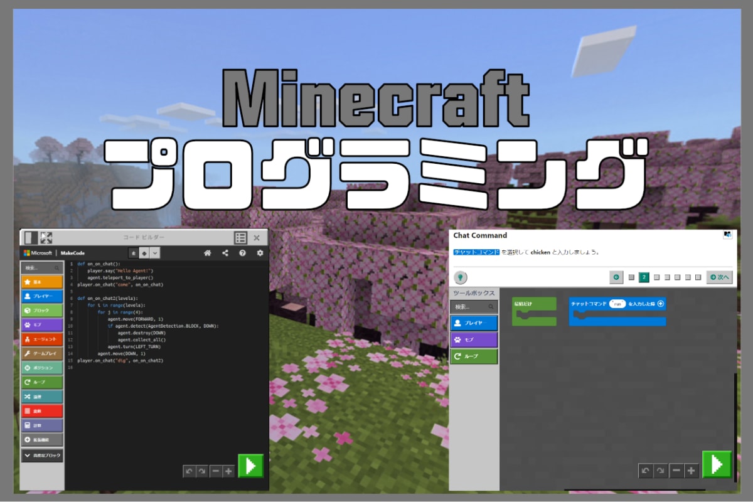Screen dimensions: 753x502
Task: Open the ループ (Loops) block category
Action: 42,383
